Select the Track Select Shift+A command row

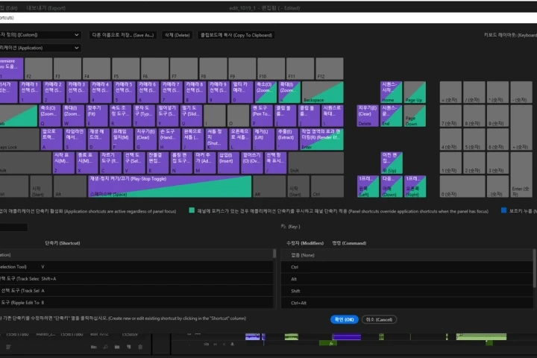[x=136, y=279]
